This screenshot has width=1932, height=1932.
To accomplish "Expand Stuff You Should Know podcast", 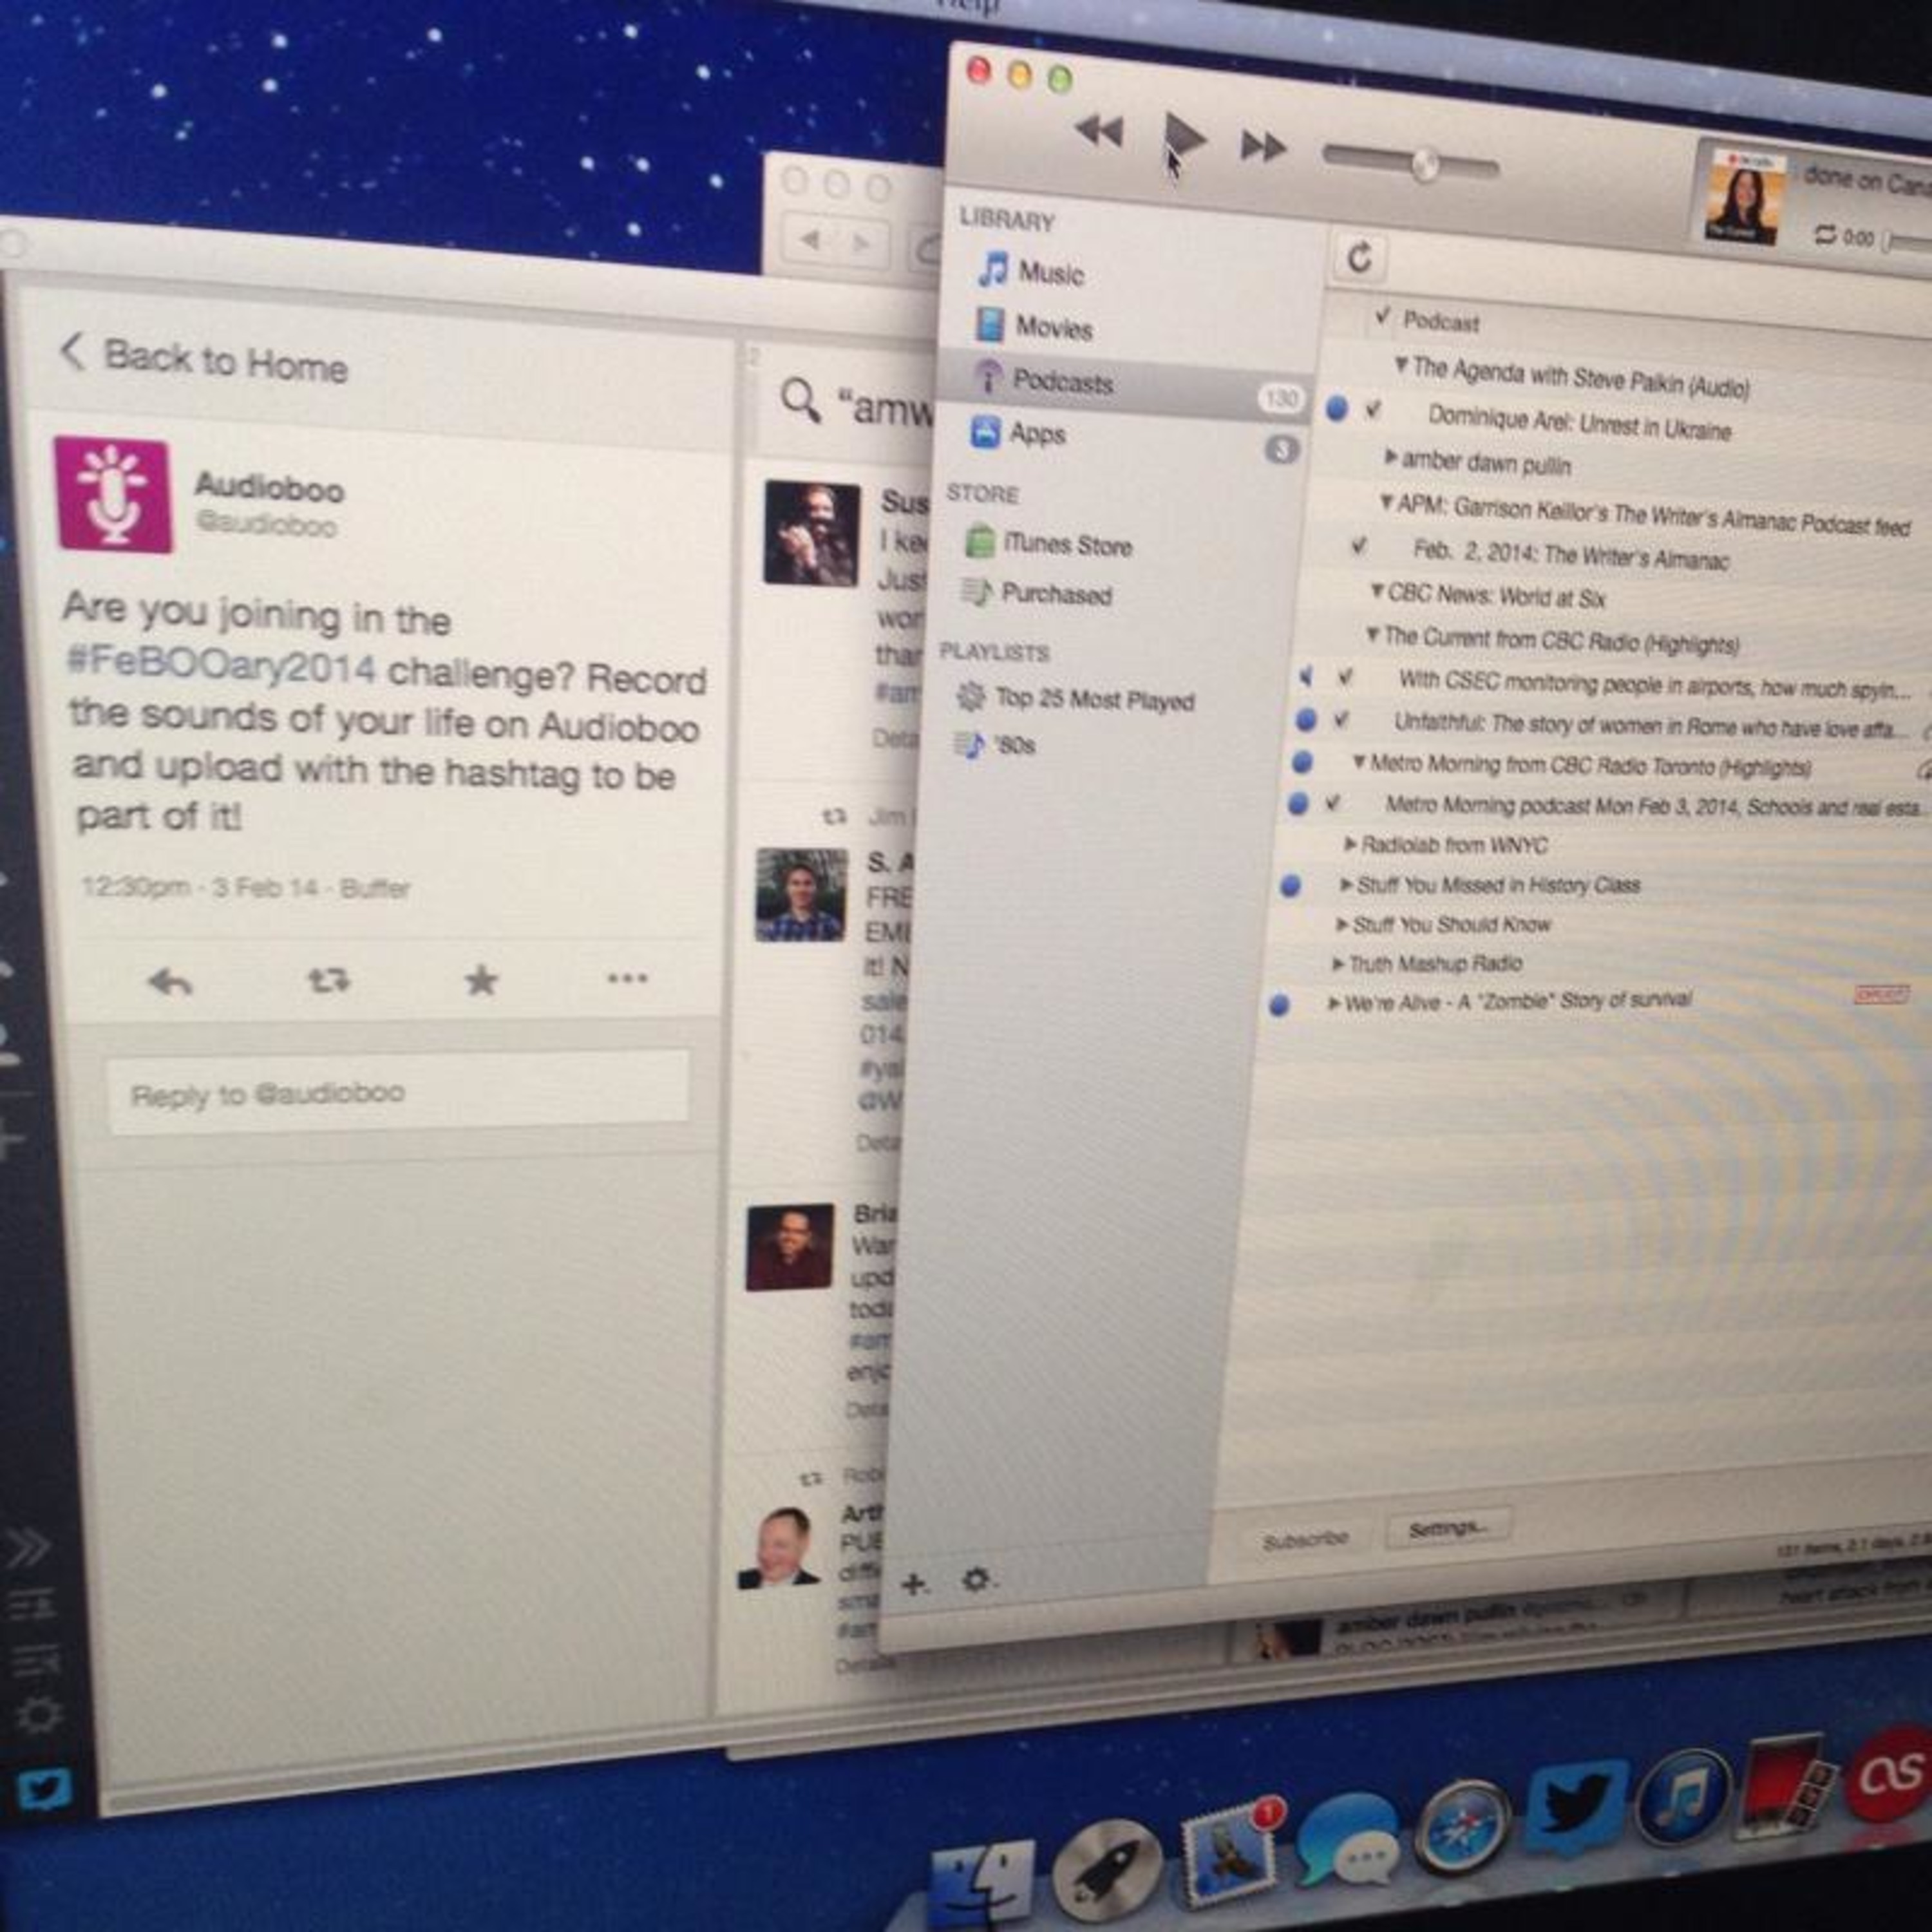I will pyautogui.click(x=1342, y=924).
